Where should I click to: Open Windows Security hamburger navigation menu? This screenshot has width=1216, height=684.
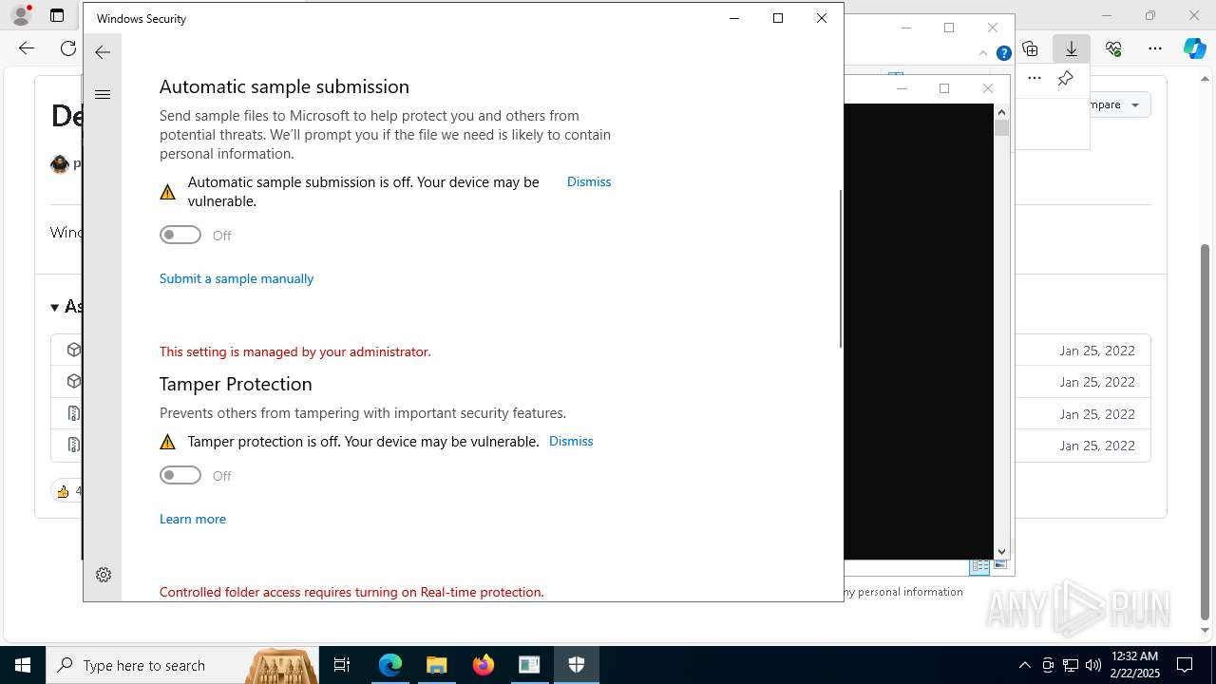coord(103,94)
